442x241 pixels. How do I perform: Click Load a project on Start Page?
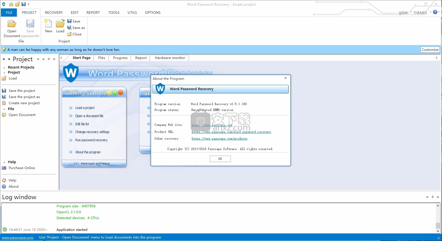click(x=85, y=108)
